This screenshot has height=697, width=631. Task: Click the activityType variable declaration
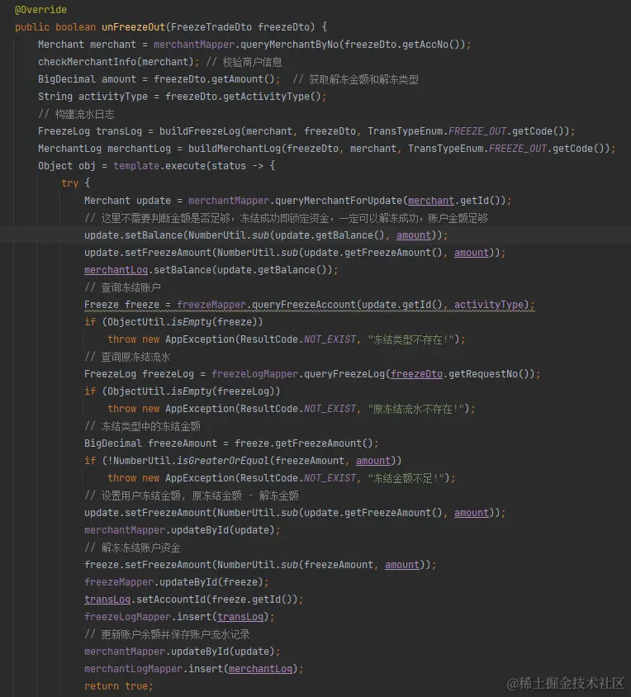pyautogui.click(x=113, y=97)
